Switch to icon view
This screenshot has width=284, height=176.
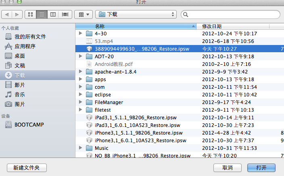pos(30,14)
